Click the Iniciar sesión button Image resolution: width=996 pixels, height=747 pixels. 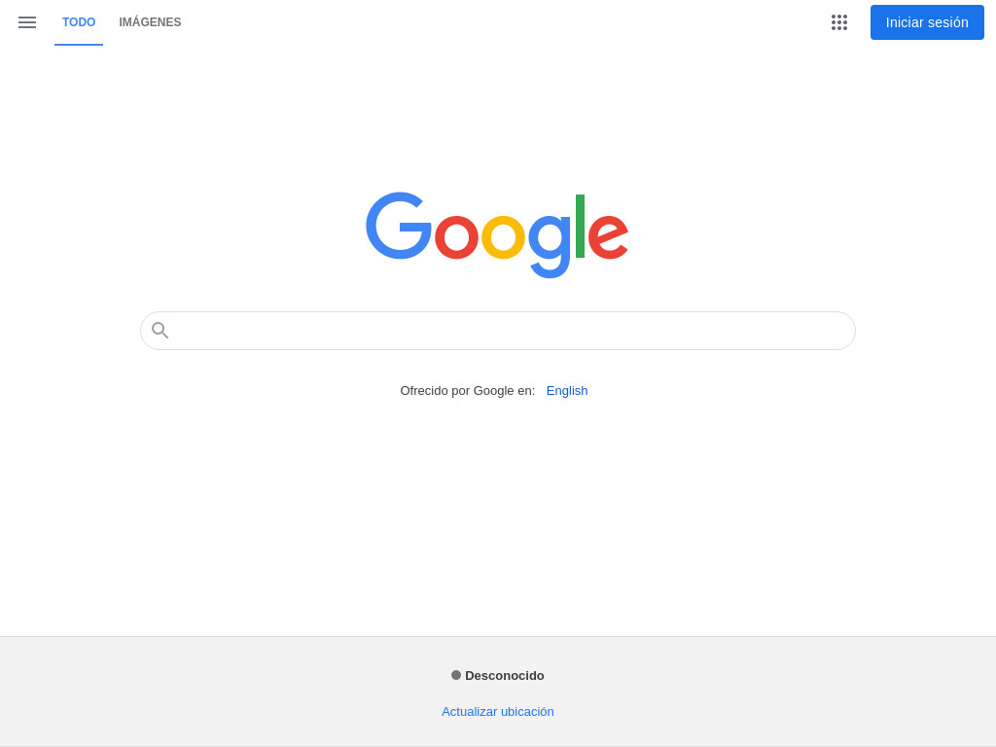tap(927, 22)
